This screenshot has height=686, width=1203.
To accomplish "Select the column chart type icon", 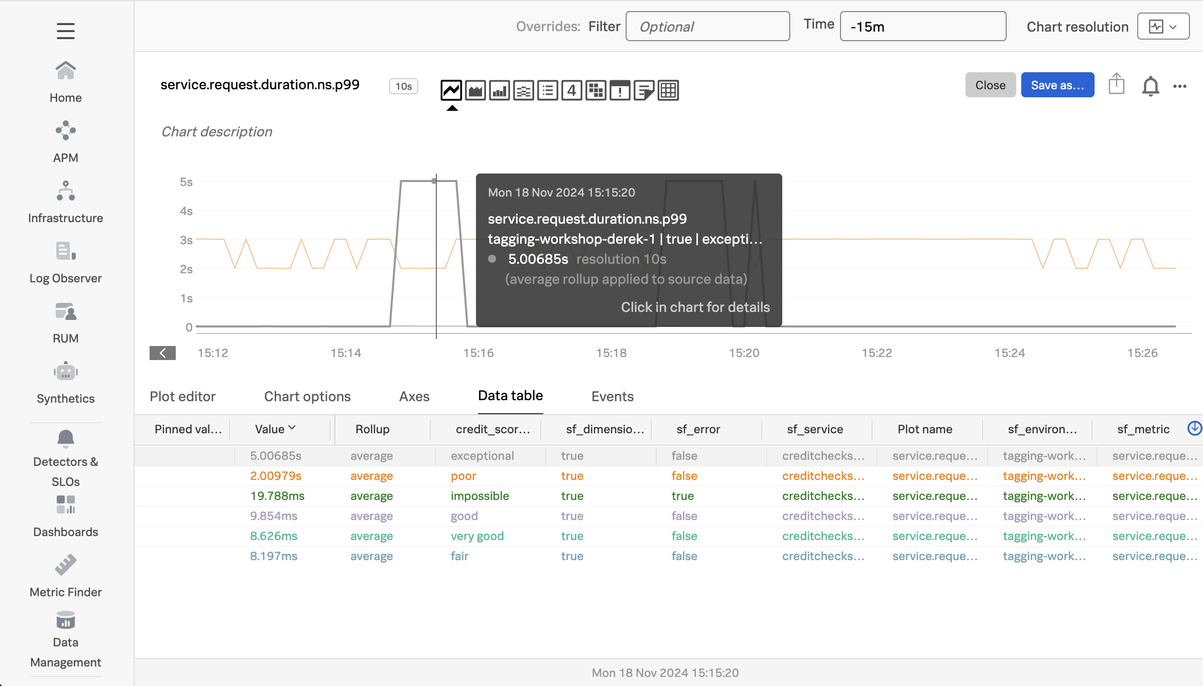I will (x=499, y=91).
